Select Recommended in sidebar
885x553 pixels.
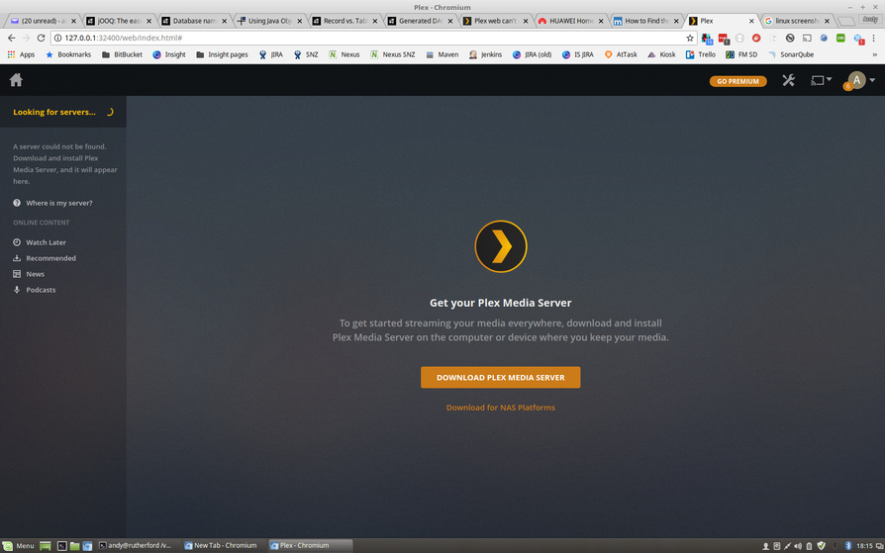tap(44, 258)
